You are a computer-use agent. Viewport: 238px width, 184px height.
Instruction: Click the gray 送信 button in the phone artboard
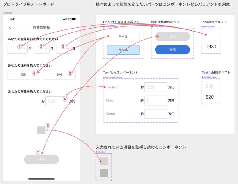point(41,160)
